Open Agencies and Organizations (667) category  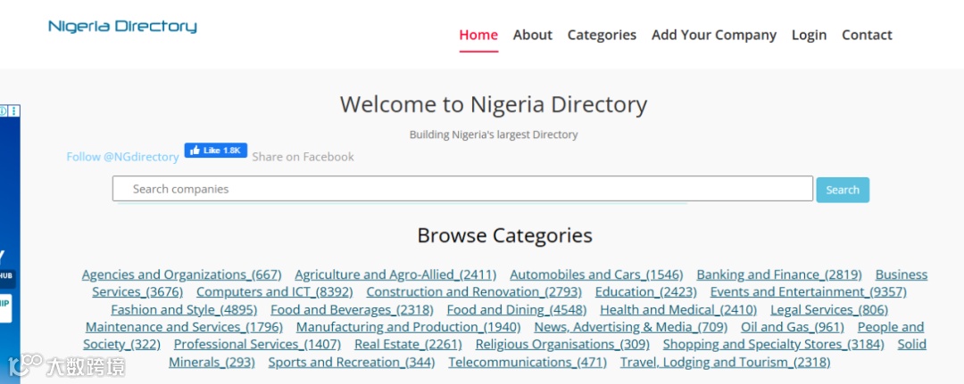coord(181,274)
